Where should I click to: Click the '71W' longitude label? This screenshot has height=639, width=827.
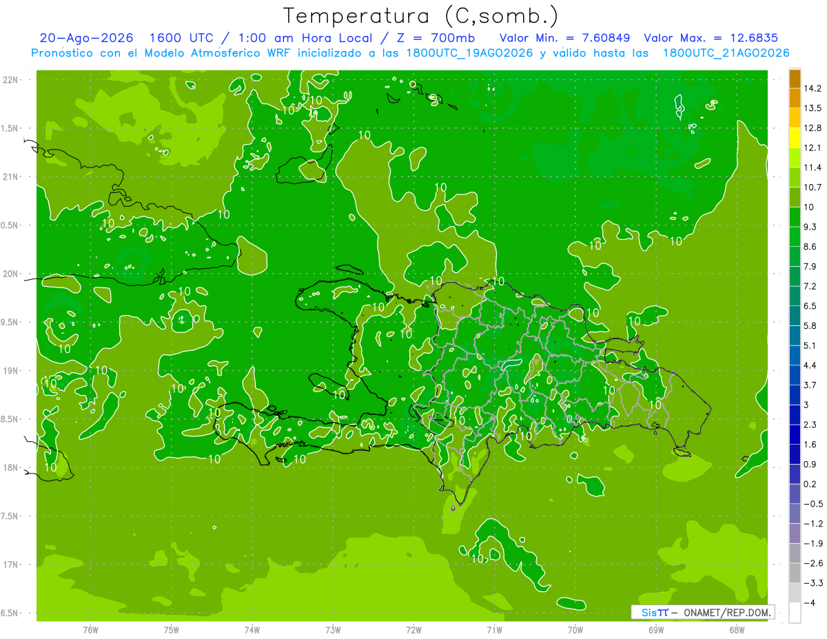click(494, 630)
